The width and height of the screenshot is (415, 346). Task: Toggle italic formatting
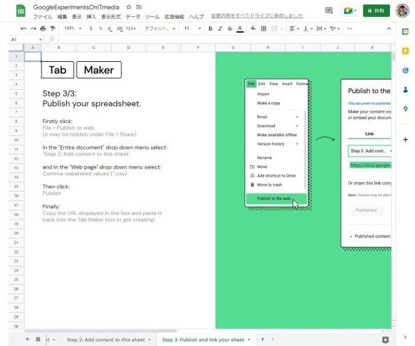220,28
